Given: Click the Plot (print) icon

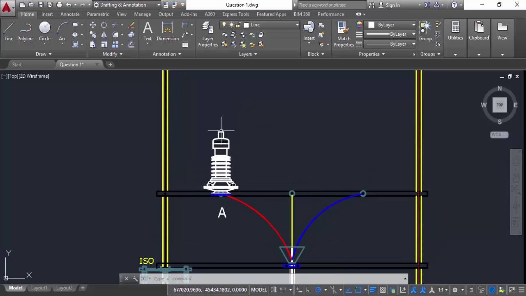Looking at the screenshot, I should tap(59, 5).
